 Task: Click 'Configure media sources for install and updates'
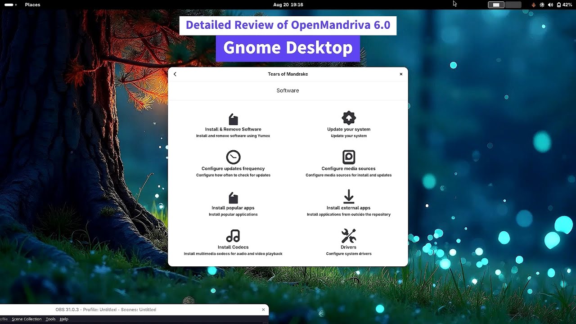click(349, 175)
